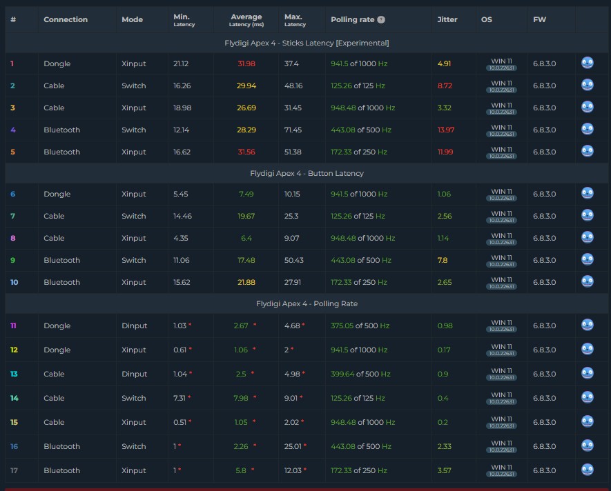Click the average latency value 29.94
This screenshot has width=611, height=491.
pos(246,86)
